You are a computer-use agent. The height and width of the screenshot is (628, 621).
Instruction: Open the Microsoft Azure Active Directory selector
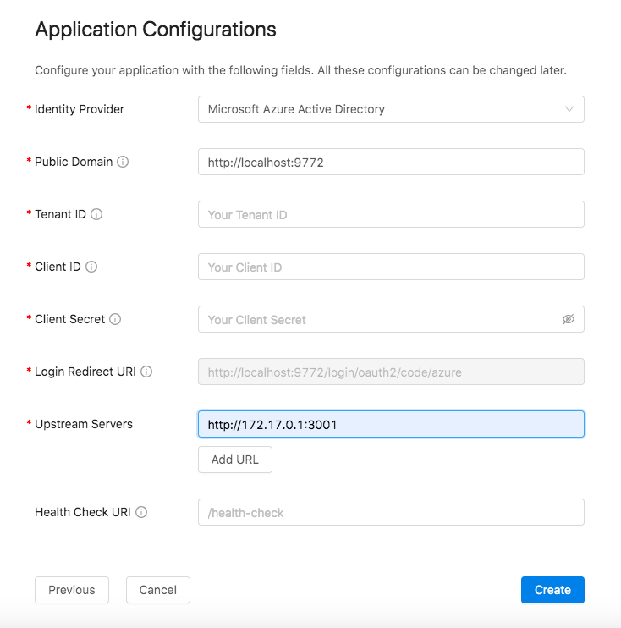pyautogui.click(x=391, y=109)
